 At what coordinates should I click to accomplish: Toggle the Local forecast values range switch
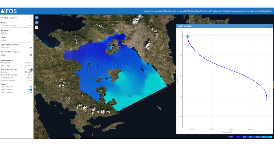[30, 55]
